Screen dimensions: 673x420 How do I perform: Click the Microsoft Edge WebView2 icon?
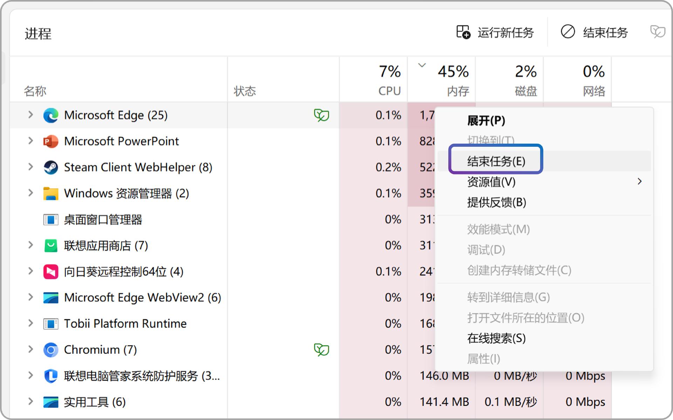(51, 297)
